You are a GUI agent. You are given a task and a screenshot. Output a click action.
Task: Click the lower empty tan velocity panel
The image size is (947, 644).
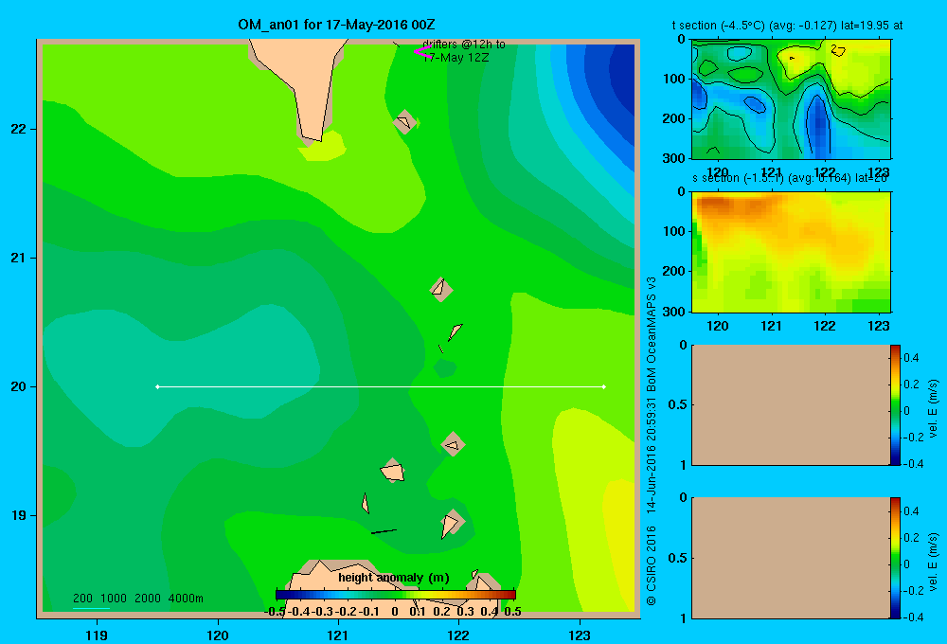791,558
